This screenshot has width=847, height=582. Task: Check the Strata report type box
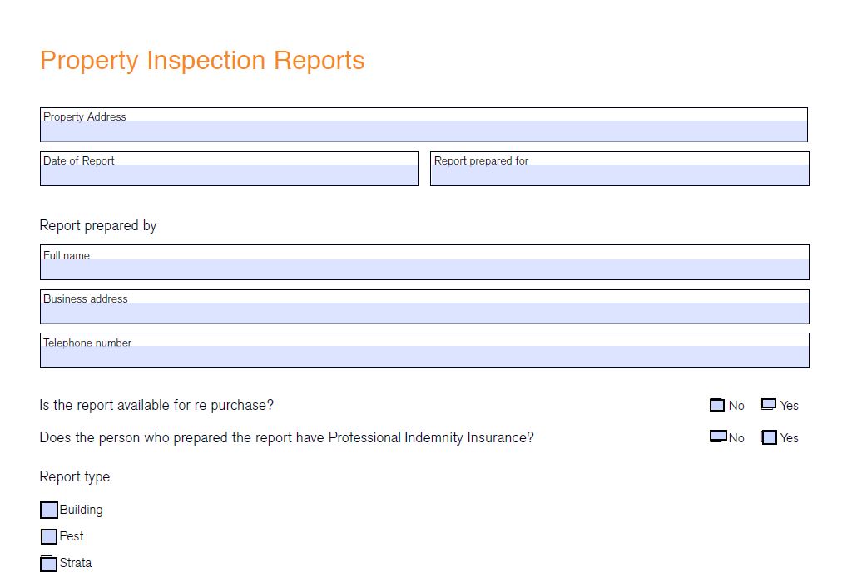(x=49, y=563)
